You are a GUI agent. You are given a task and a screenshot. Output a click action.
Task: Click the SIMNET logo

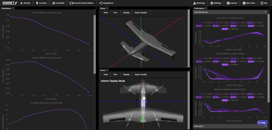[x=10, y=3]
